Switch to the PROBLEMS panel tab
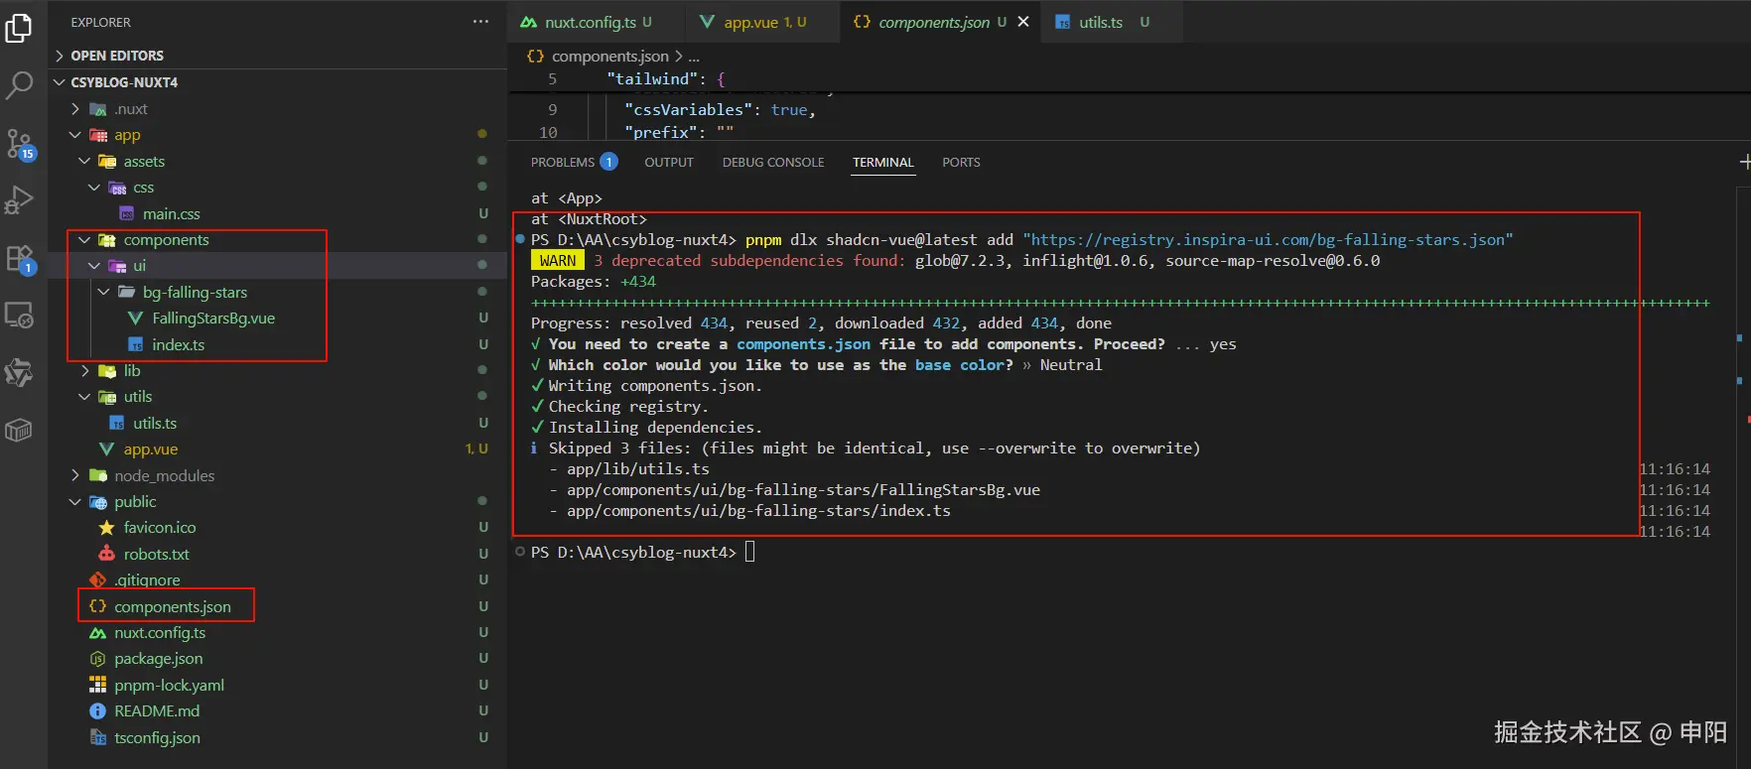Screen dimensions: 1751x769 563,162
